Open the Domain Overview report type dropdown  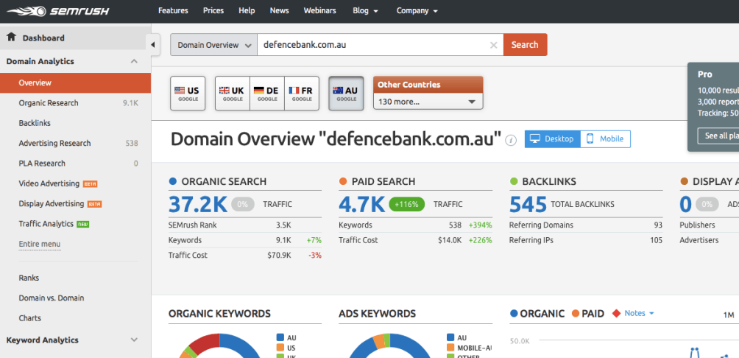point(213,45)
